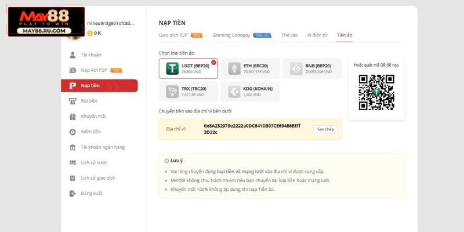Click the Hot badge beside Giao dịch P2P
The image size is (464, 232).
197,35
